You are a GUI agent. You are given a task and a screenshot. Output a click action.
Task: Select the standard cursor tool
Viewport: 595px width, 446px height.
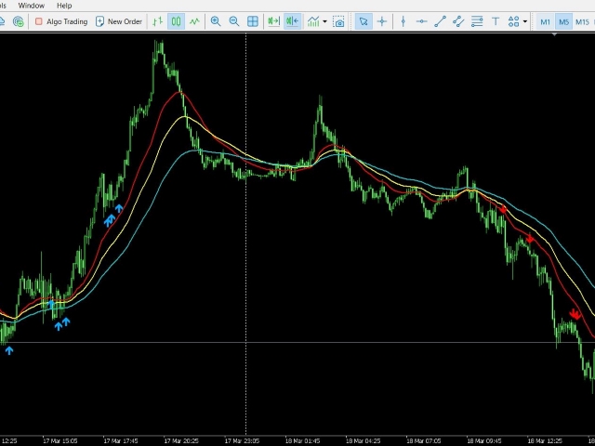(364, 21)
